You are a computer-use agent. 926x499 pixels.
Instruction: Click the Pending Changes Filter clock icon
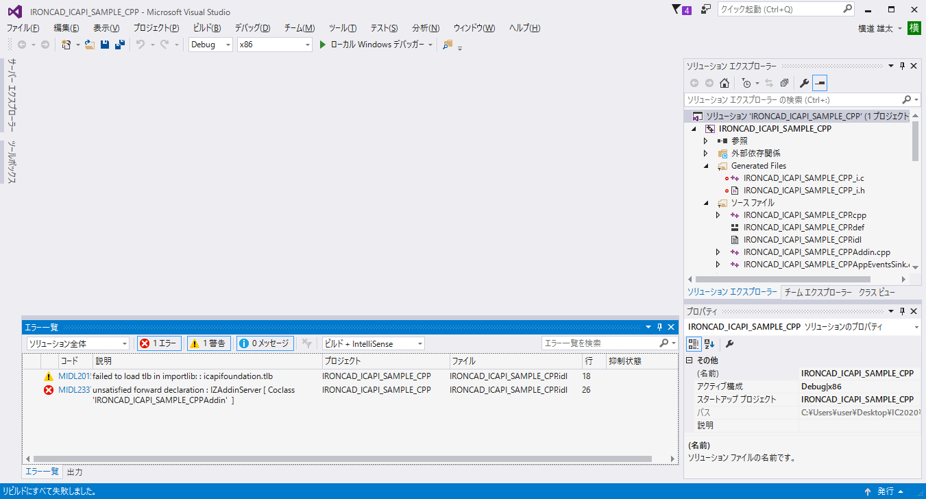[x=746, y=83]
